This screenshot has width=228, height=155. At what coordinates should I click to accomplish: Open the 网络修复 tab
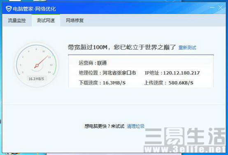click(x=75, y=20)
